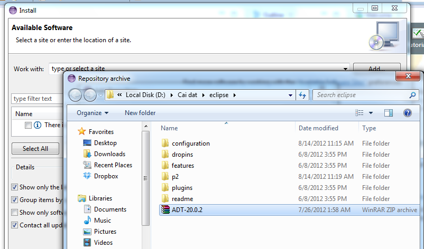Click the Refresh button next to address bar

[x=302, y=95]
